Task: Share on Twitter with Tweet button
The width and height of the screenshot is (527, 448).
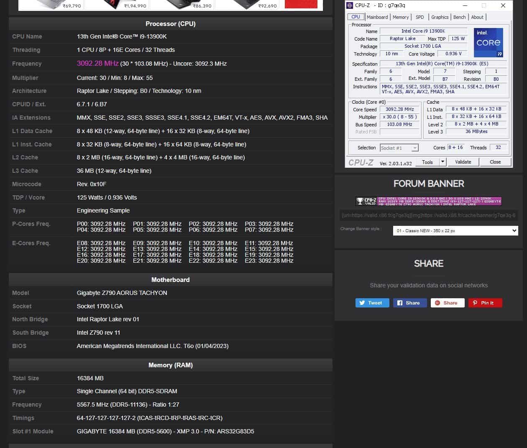Action: click(372, 303)
